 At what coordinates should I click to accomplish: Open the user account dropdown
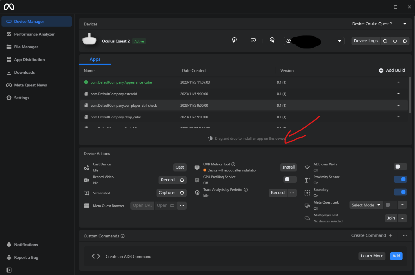coord(314,41)
